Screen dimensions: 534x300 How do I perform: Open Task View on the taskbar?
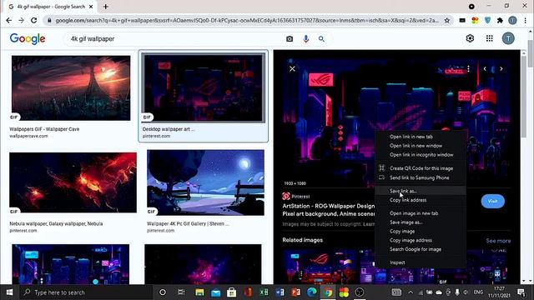pos(181,292)
